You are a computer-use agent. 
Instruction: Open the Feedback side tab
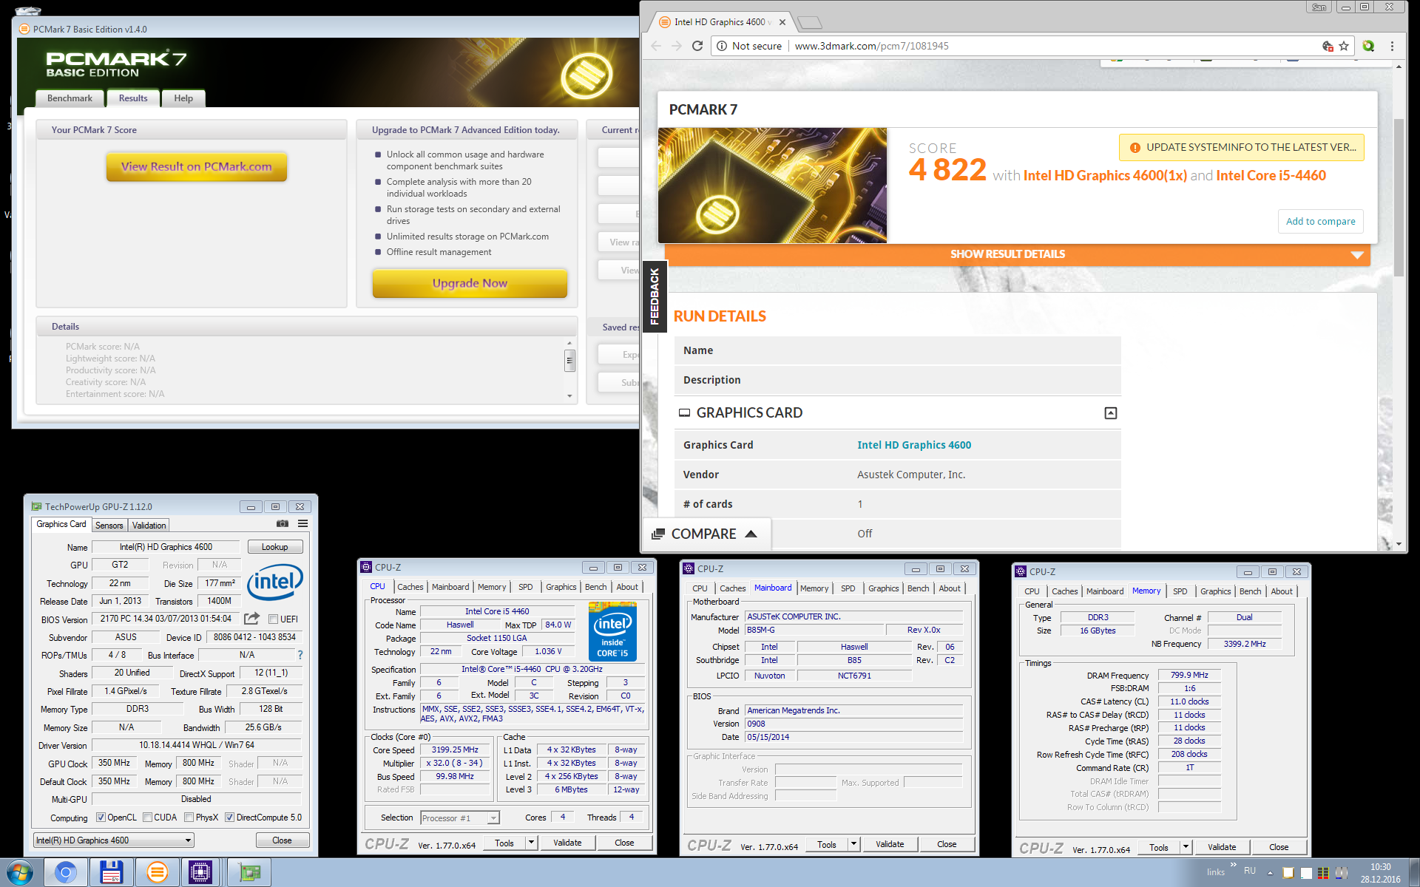(x=655, y=296)
